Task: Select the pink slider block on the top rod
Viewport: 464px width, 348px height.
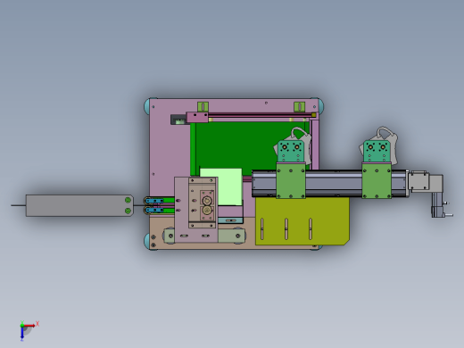Action: pyautogui.click(x=197, y=117)
